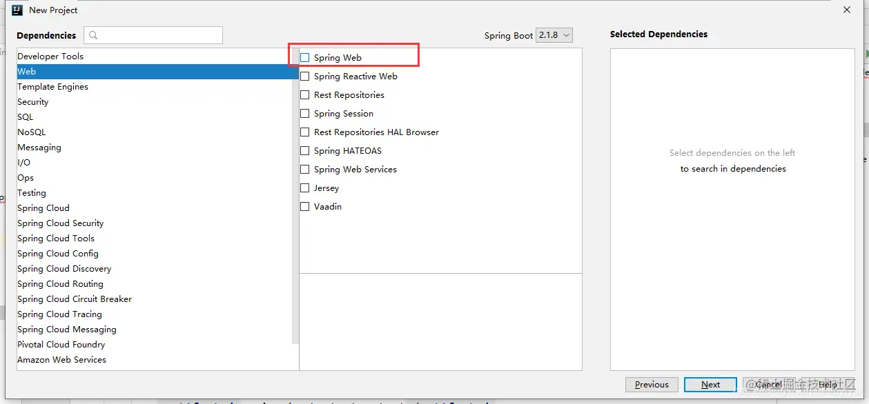The height and width of the screenshot is (404, 869).
Task: Open Spring Cloud Messaging category
Action: coord(155,330)
